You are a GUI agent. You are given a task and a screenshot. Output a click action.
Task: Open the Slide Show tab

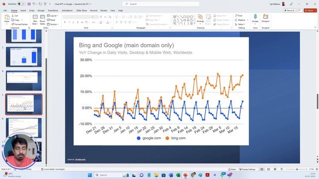82,10
